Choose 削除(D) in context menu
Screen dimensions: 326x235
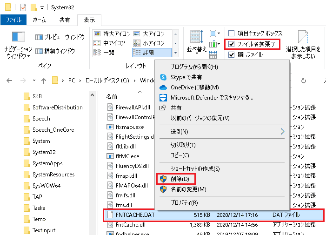[x=222, y=179]
